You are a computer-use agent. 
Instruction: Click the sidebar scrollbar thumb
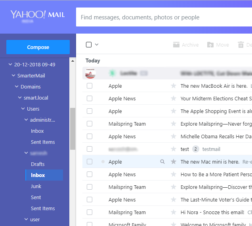[x=73, y=129]
